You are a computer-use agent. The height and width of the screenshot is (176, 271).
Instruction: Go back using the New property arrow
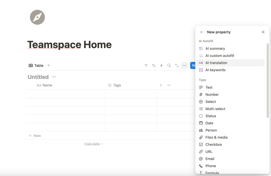pyautogui.click(x=202, y=32)
